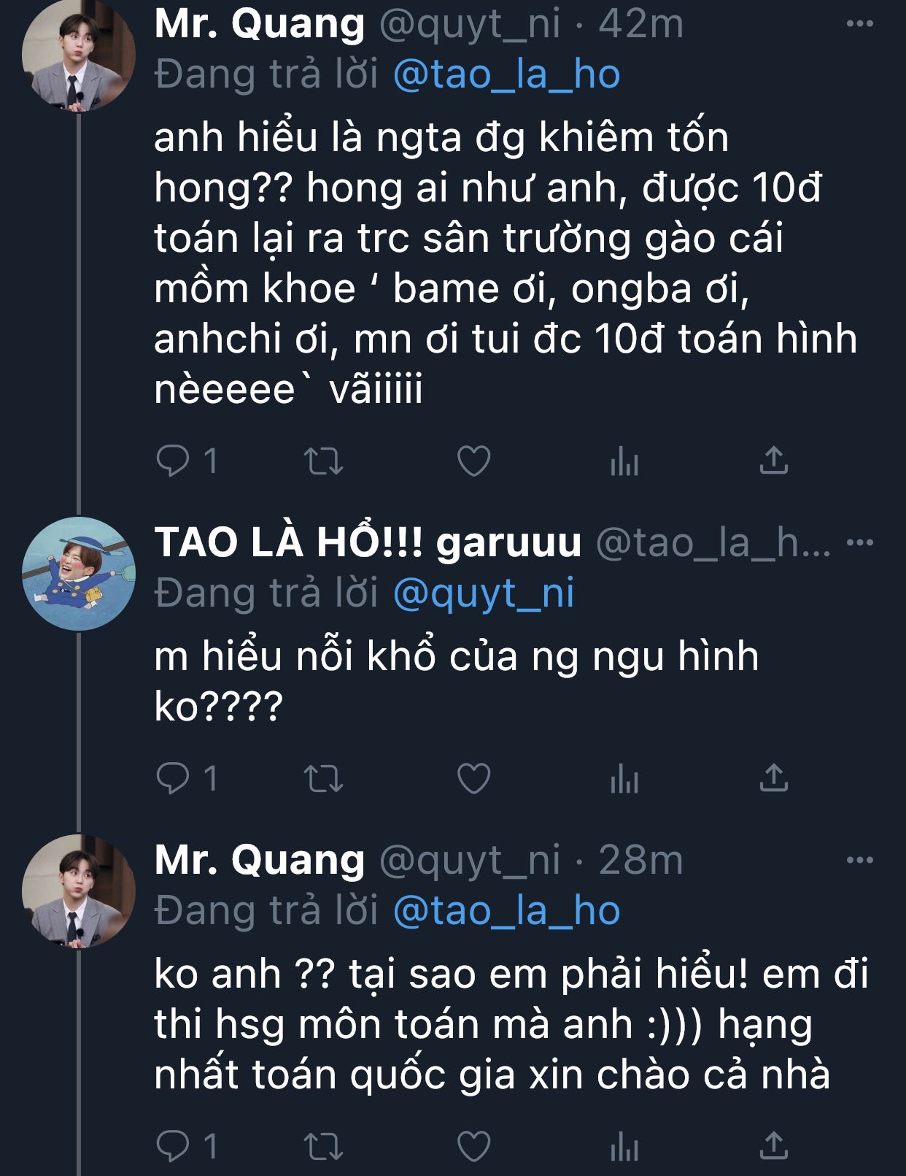Open more options on the 28m tweet

pos(859,860)
